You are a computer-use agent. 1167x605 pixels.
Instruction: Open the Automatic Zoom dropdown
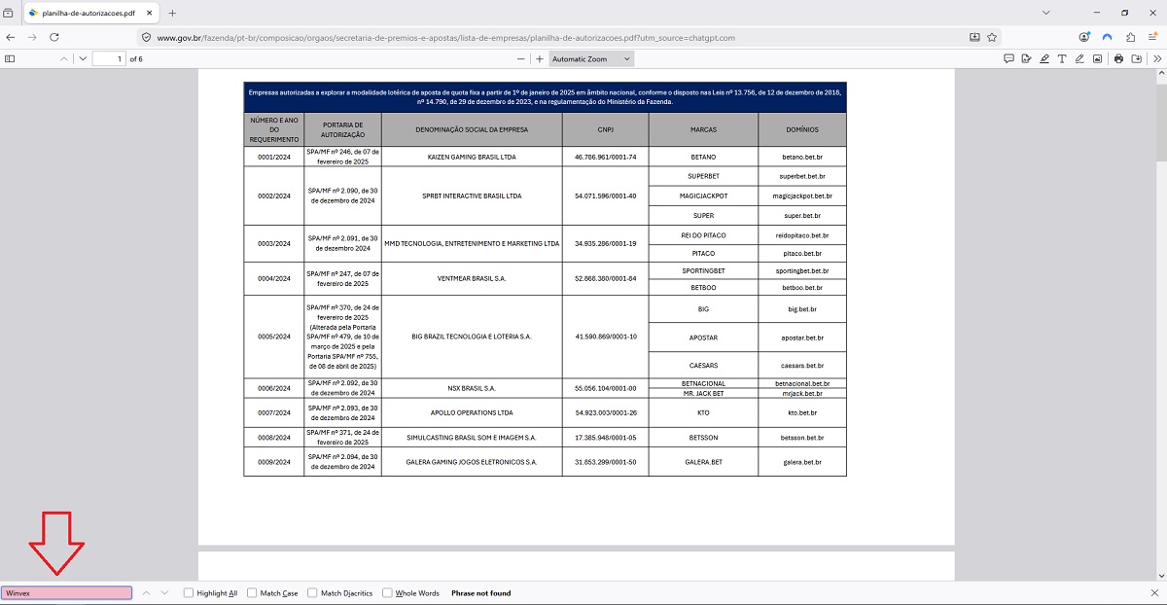coord(591,58)
